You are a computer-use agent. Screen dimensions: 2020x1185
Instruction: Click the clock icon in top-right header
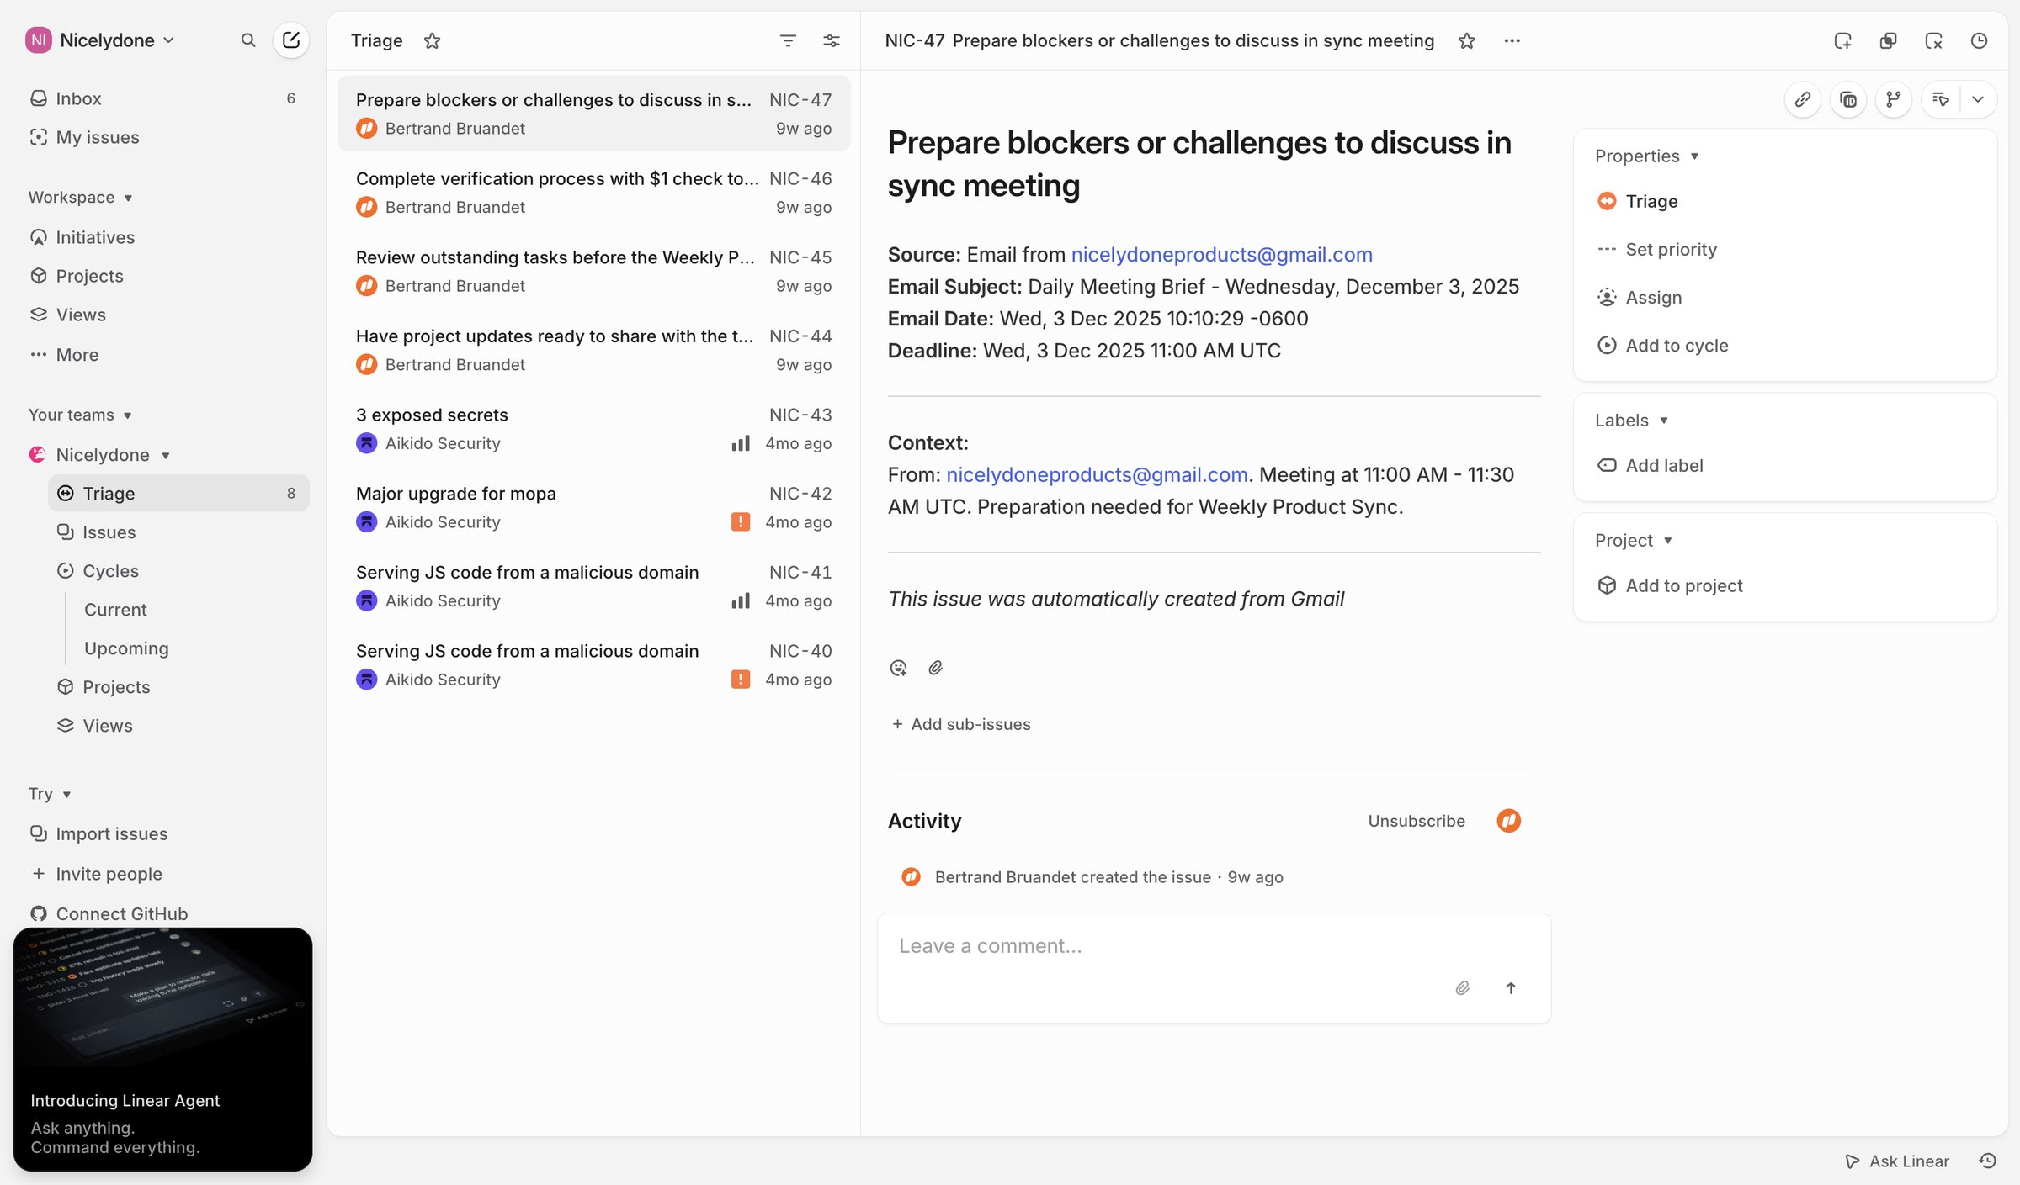coord(1979,40)
